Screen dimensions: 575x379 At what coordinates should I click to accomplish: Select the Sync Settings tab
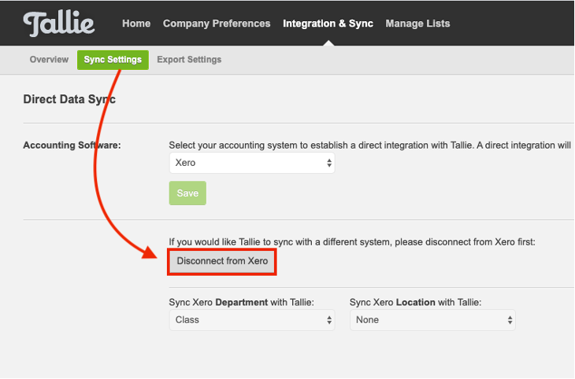coord(113,60)
